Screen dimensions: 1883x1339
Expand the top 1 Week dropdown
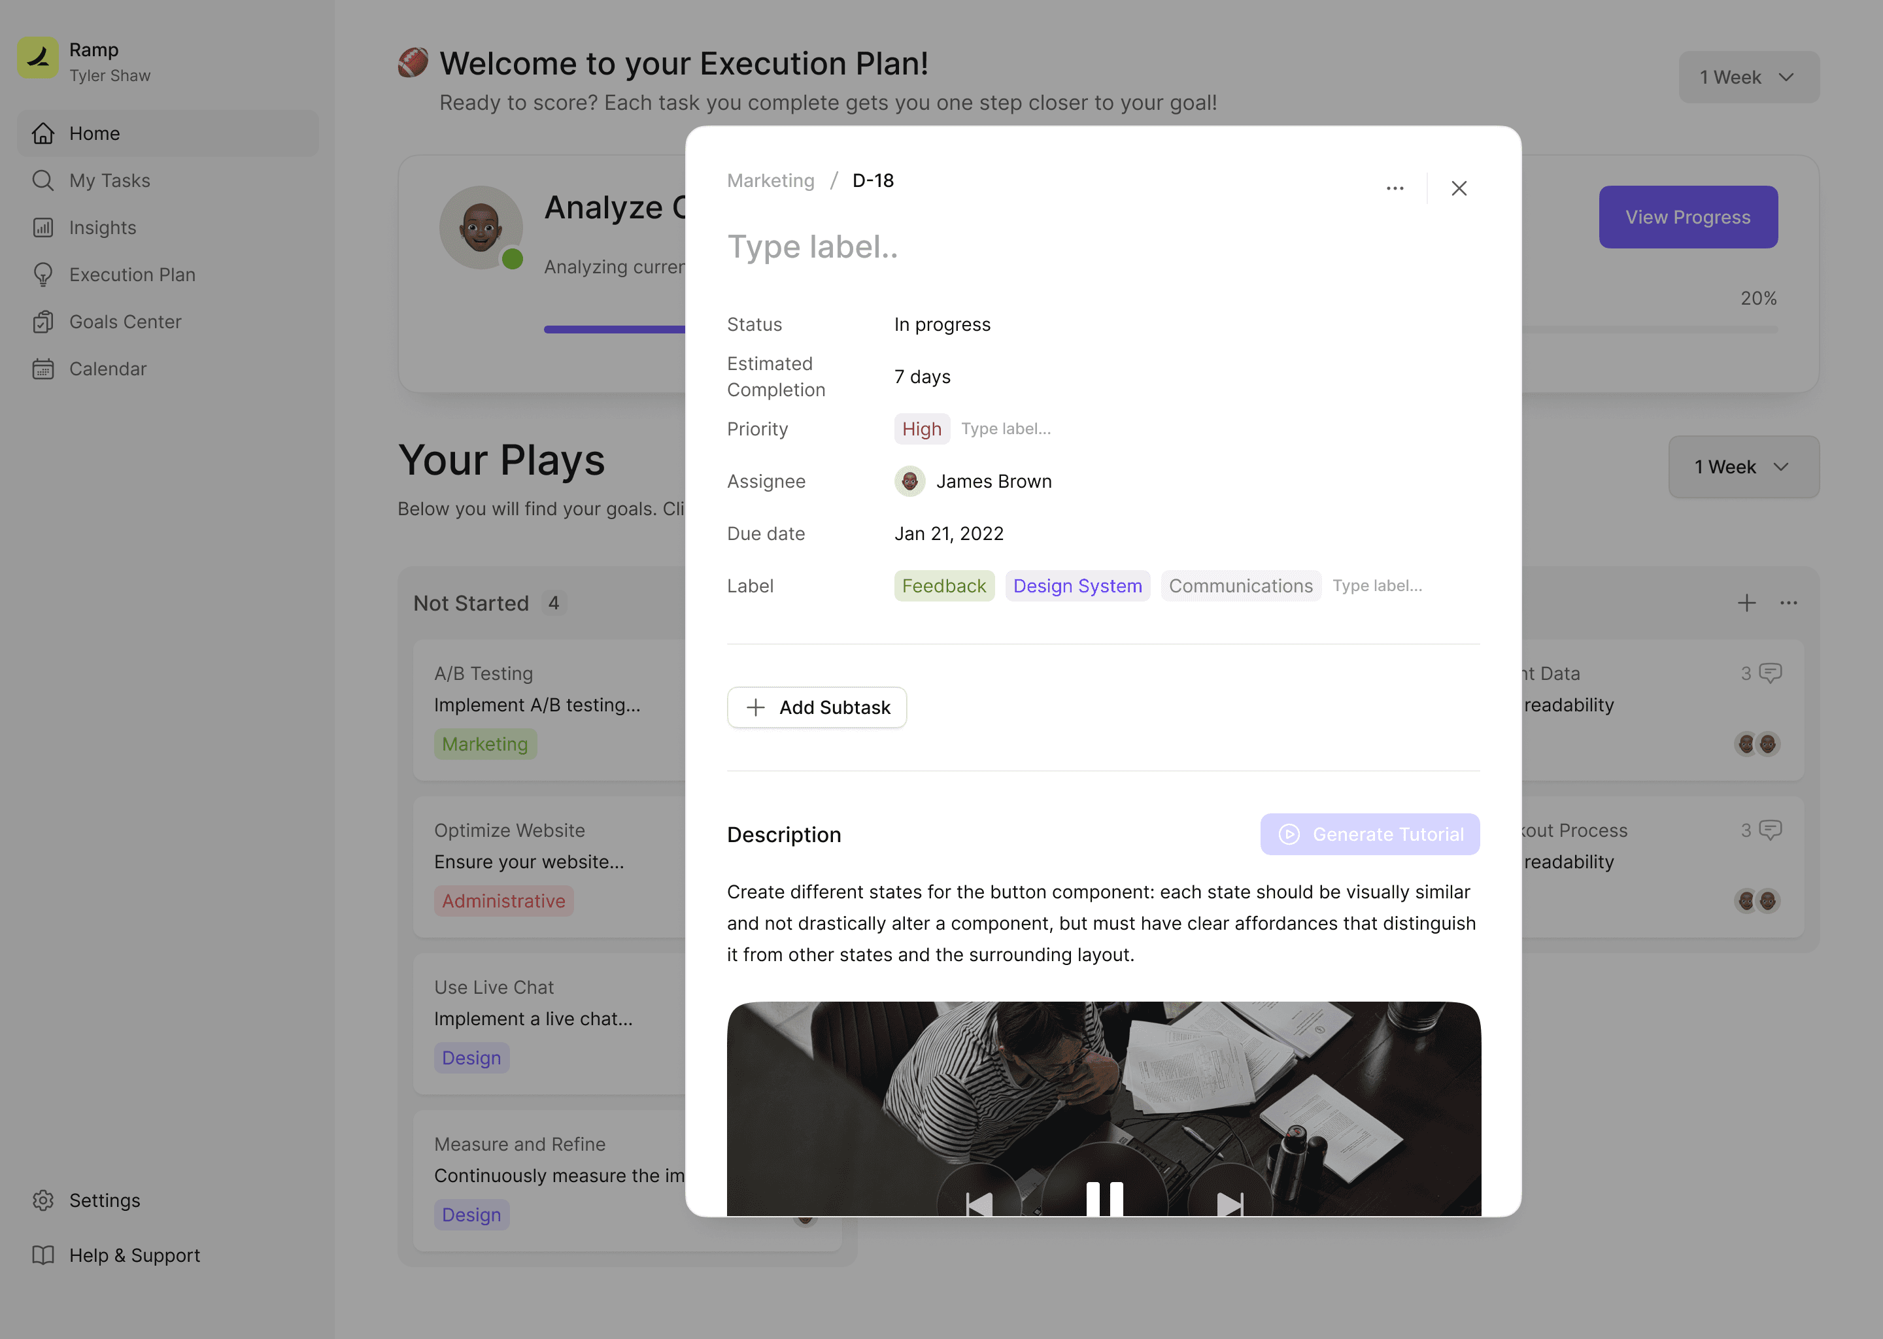pyautogui.click(x=1748, y=78)
